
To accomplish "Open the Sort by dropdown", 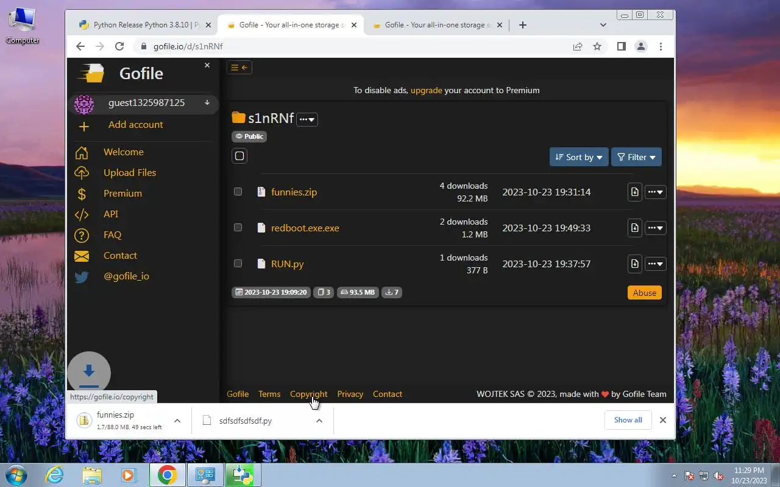I will pos(579,157).
